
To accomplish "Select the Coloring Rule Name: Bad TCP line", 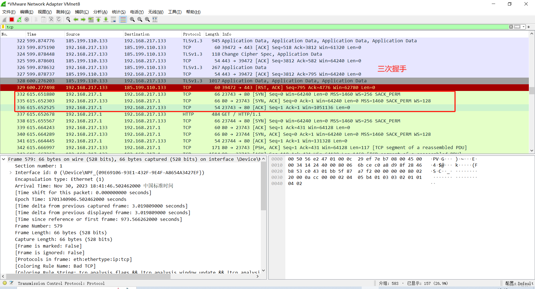I will [x=55, y=266].
